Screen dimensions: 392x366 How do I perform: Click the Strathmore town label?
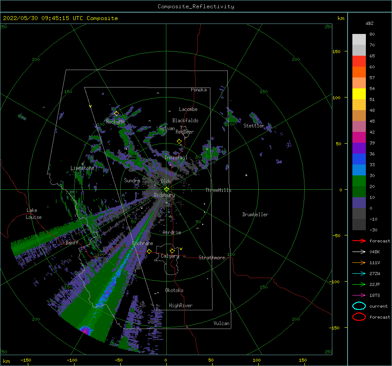pyautogui.click(x=212, y=258)
